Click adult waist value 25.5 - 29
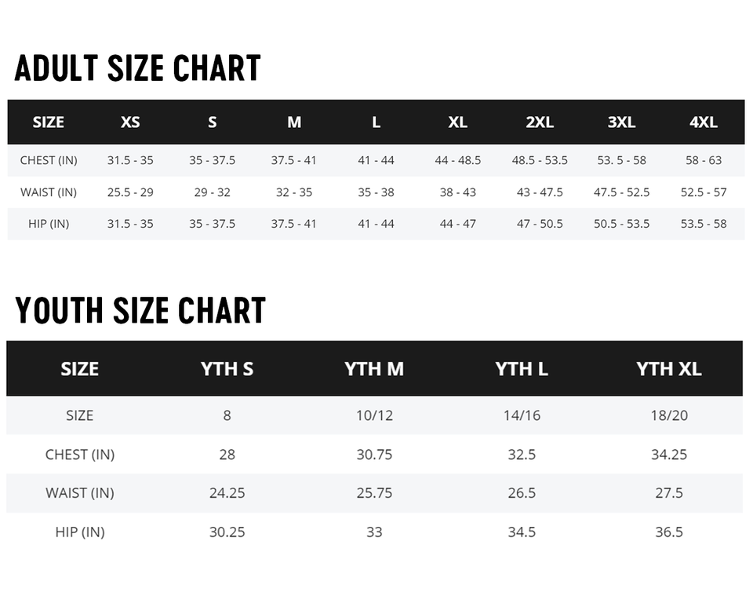The height and width of the screenshot is (592, 753). click(130, 192)
